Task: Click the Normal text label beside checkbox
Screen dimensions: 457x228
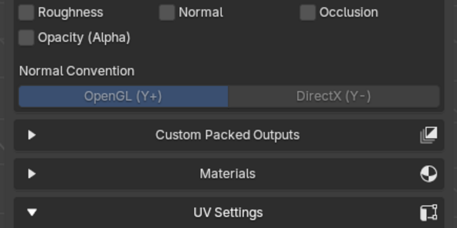Action: (x=201, y=13)
